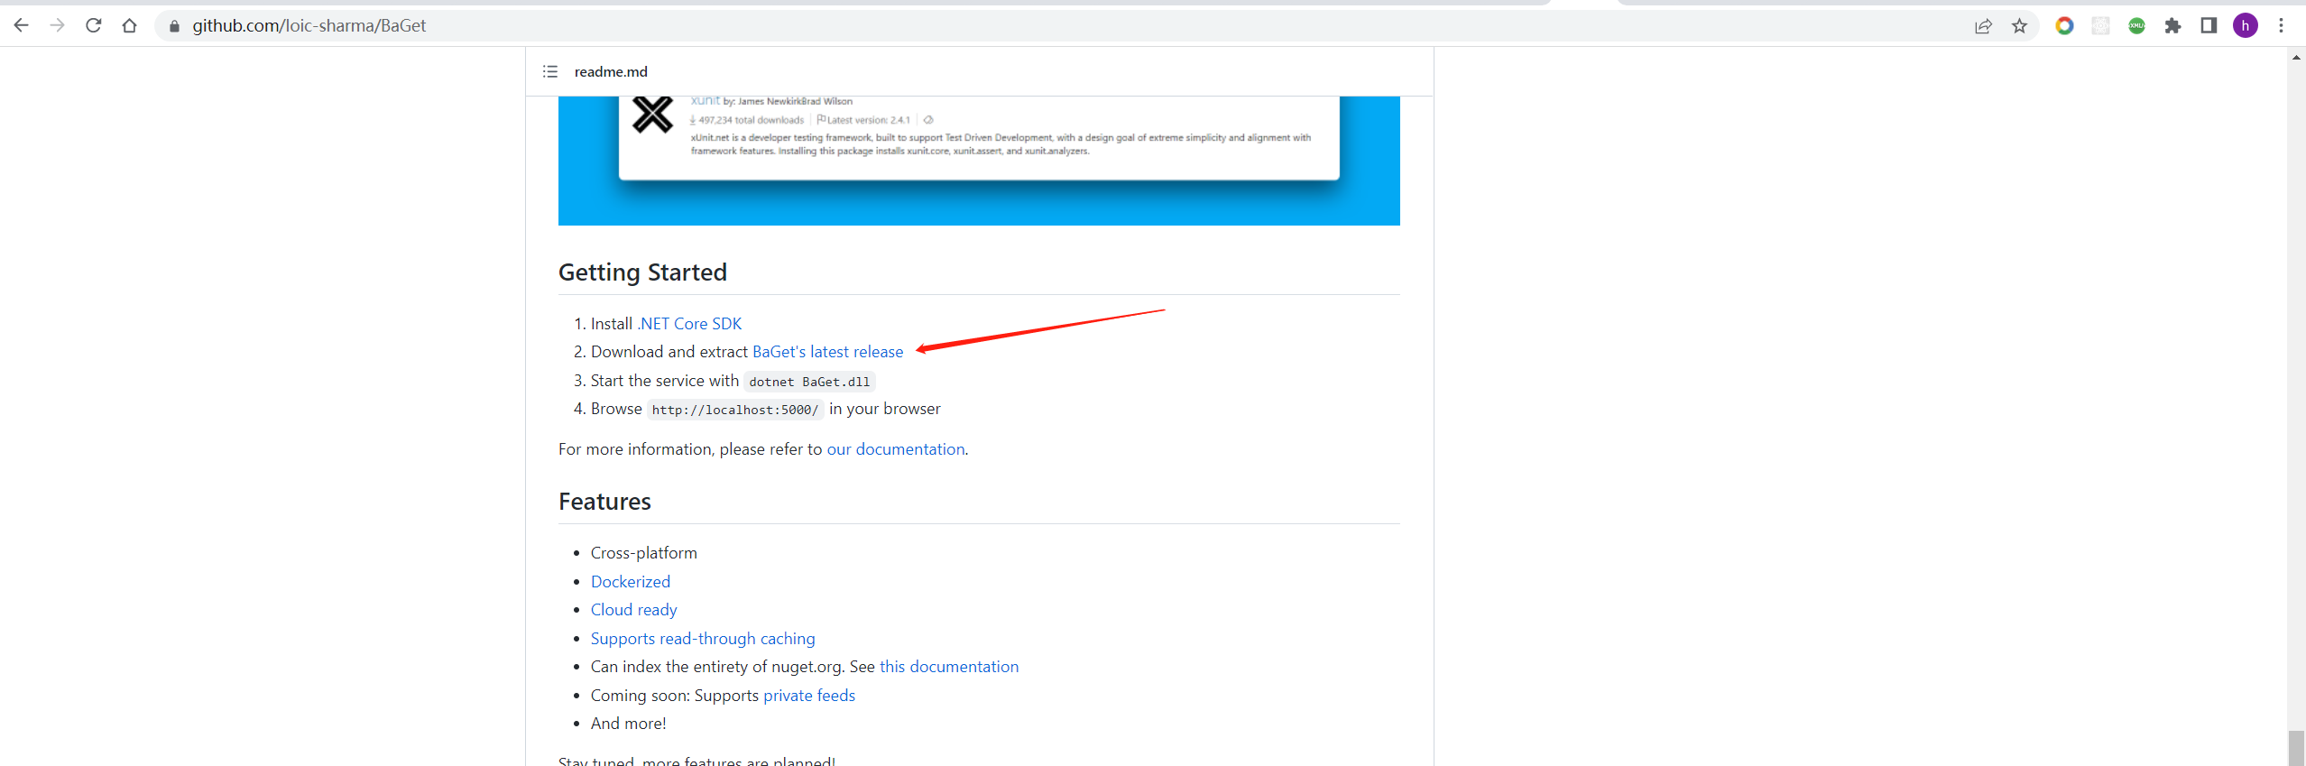Share this page via share icon
The height and width of the screenshot is (766, 2306).
[1983, 26]
